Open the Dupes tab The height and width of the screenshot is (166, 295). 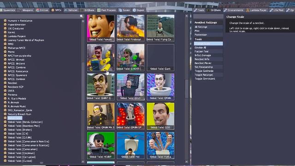tap(138, 10)
